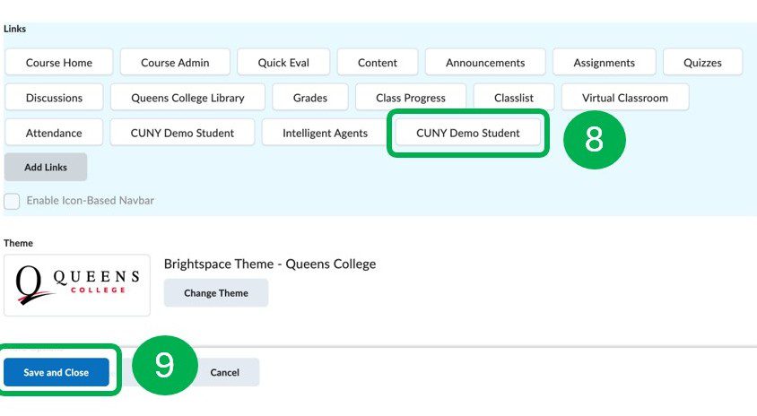Click CUNY Demo Student link after Intelligent Agents
The height and width of the screenshot is (416, 757).
[468, 133]
